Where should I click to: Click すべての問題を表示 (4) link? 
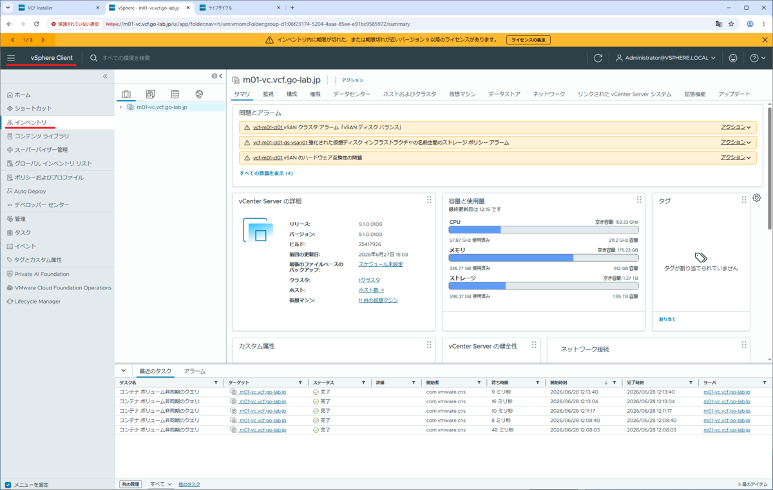click(x=266, y=174)
